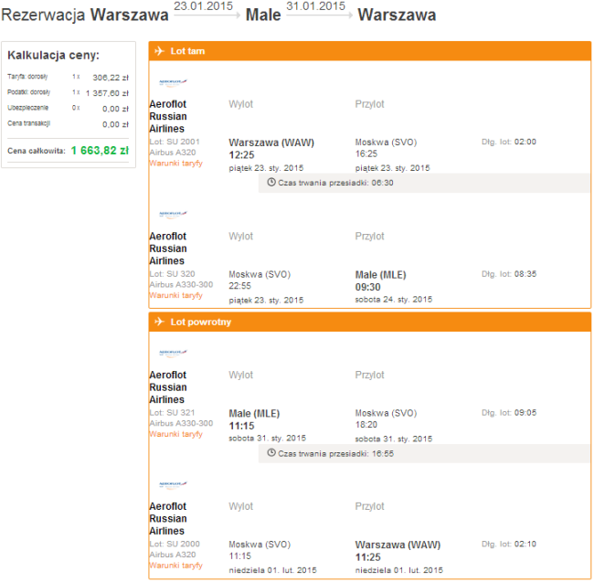Click the clock icon beside the 16:55 layover
594x582 pixels.
(x=270, y=453)
